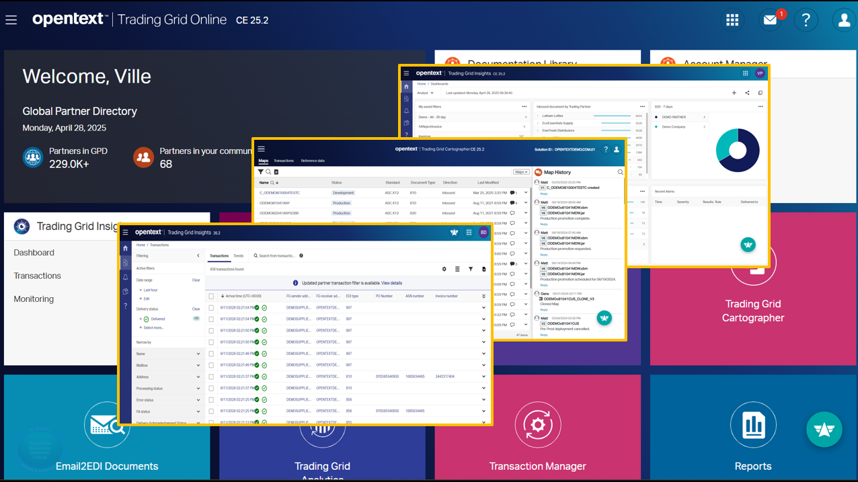Click Select more under Delivery status
The height and width of the screenshot is (482, 858).
153,328
